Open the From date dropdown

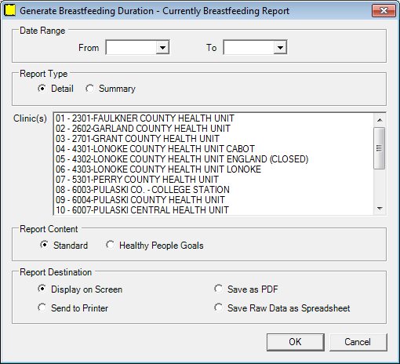[x=162, y=47]
